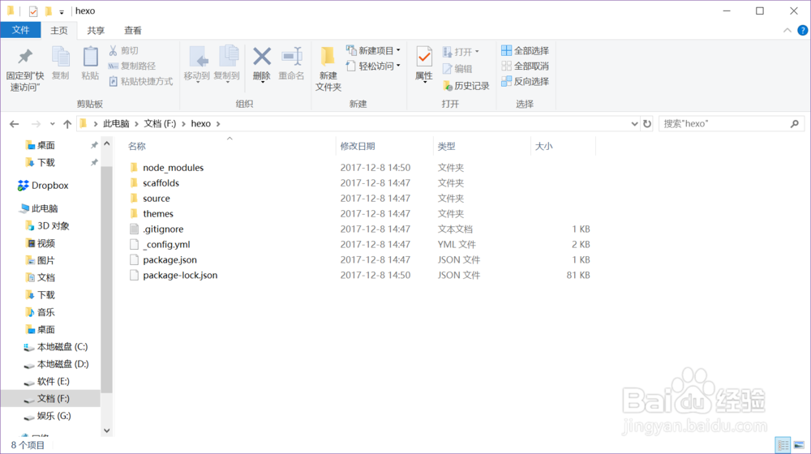Viewport: 811px width, 454px height.
Task: Switch to the 共享 (Share) tab
Action: point(96,31)
